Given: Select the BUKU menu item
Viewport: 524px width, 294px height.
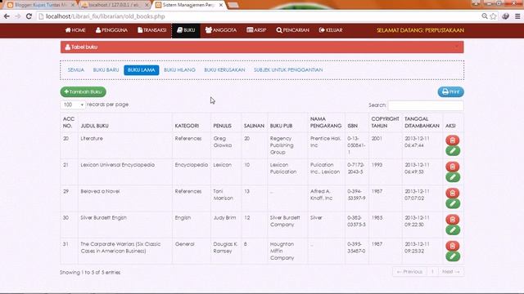Looking at the screenshot, I should click(186, 30).
